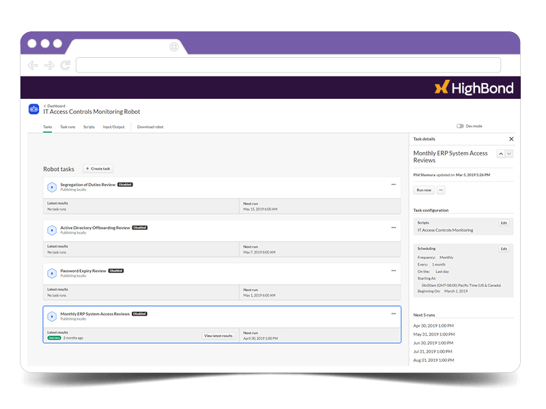Click 'Aug 31, 2019 1:00 PM' in Next 5 runs
The width and height of the screenshot is (546, 409).
pos(433,361)
